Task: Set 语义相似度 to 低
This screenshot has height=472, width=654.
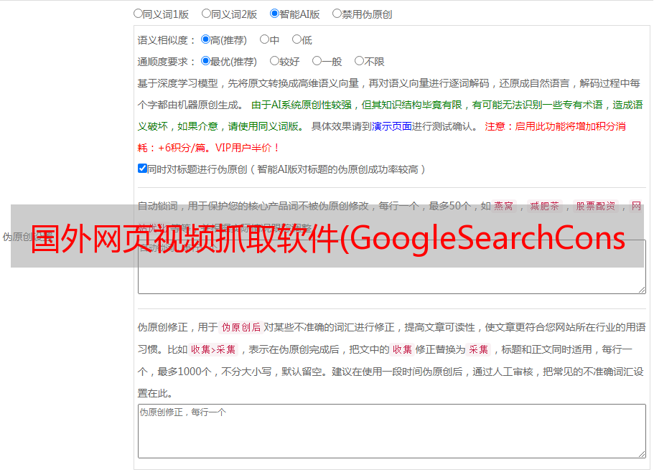Action: click(296, 39)
